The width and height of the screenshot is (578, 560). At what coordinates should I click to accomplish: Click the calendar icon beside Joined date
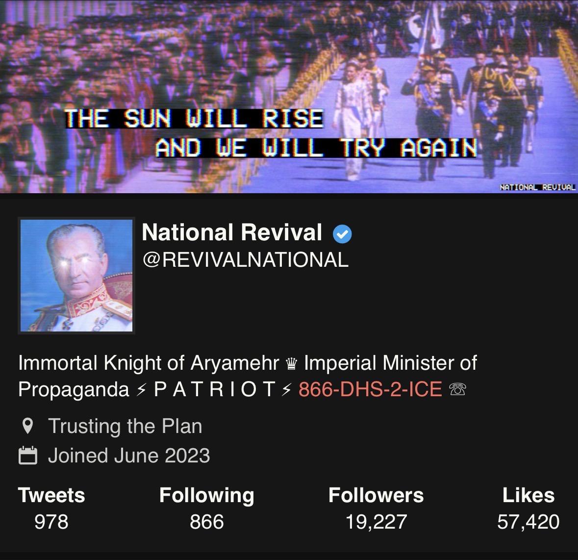tap(27, 455)
